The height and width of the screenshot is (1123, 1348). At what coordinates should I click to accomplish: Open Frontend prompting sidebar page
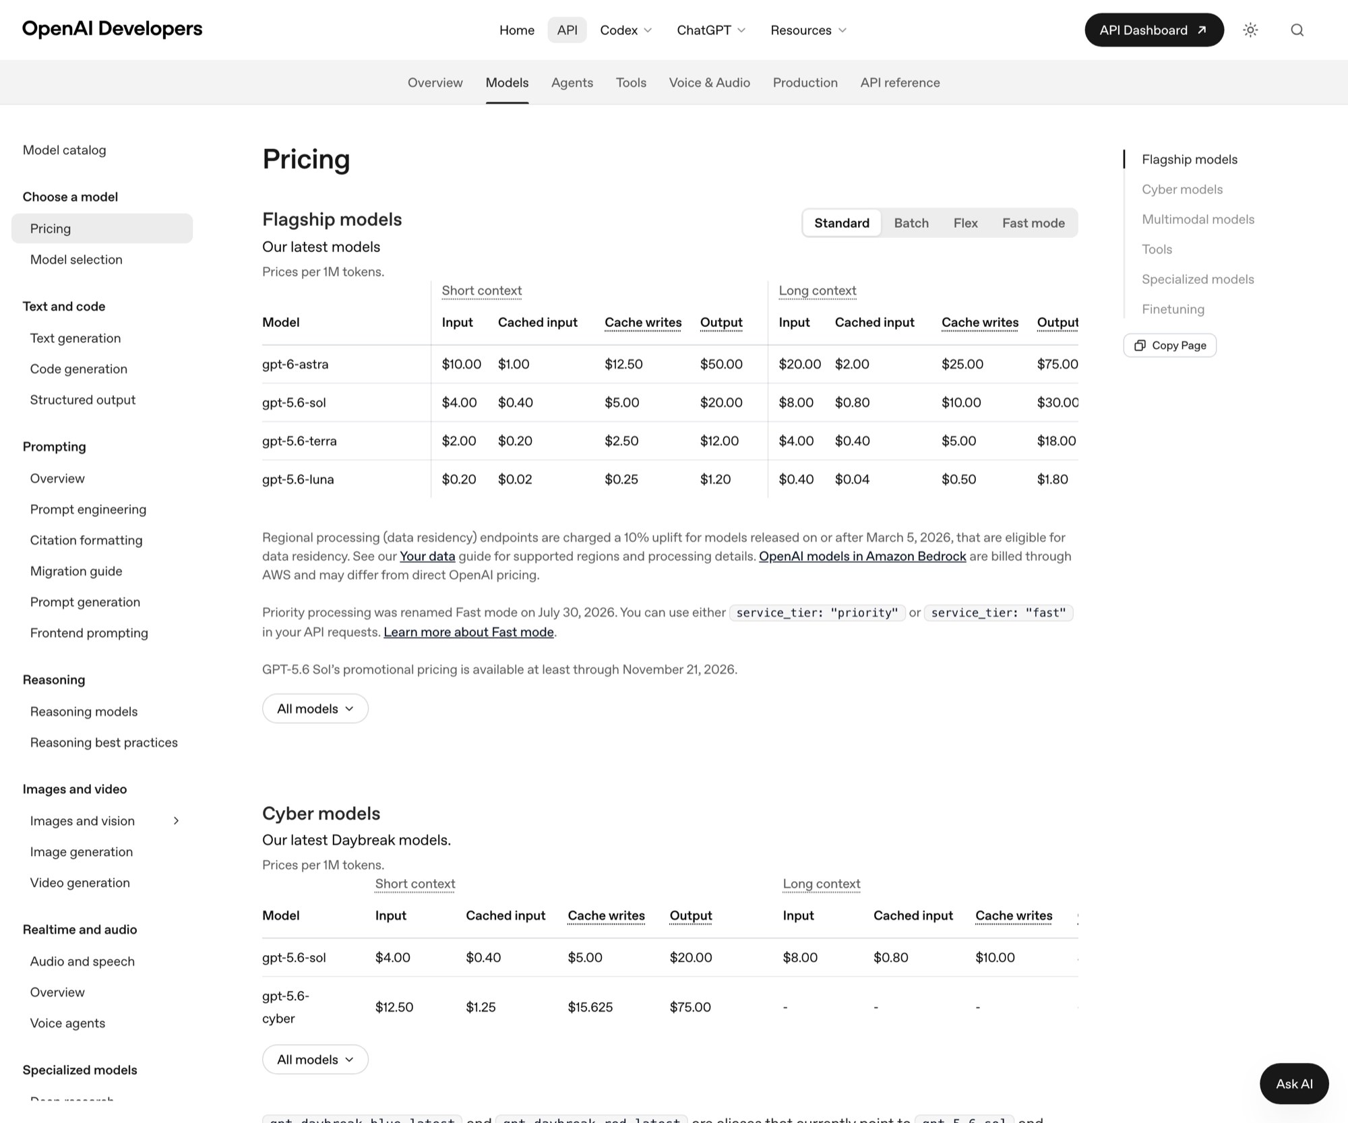[89, 633]
